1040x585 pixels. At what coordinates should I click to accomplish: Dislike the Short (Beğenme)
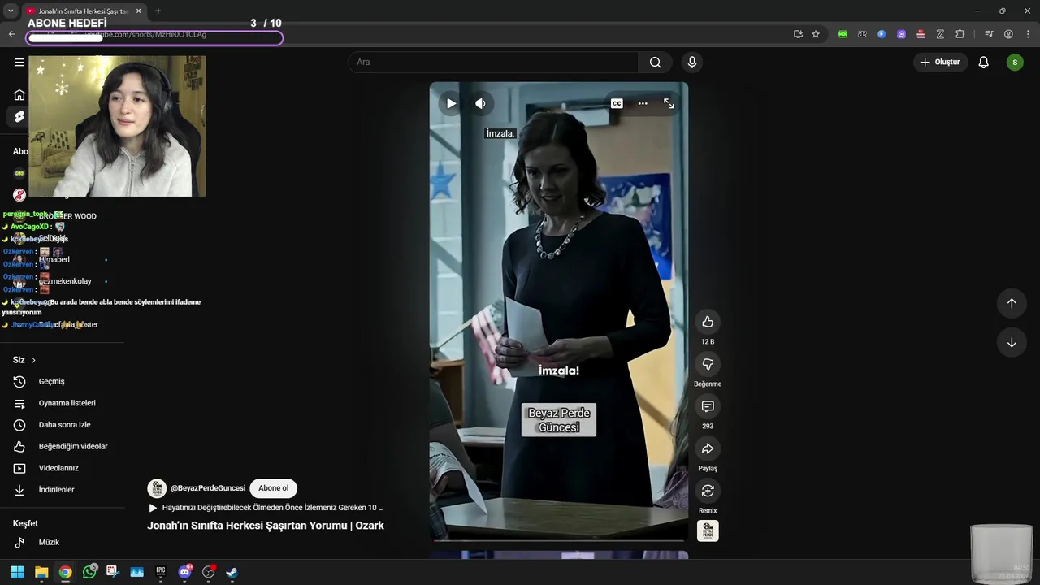click(x=708, y=364)
